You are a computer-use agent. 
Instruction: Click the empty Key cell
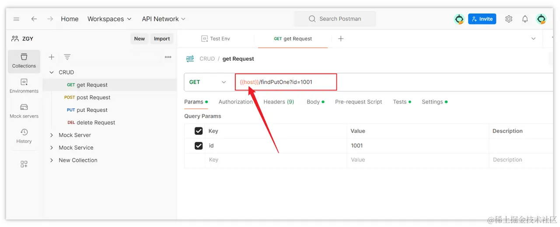pos(276,160)
